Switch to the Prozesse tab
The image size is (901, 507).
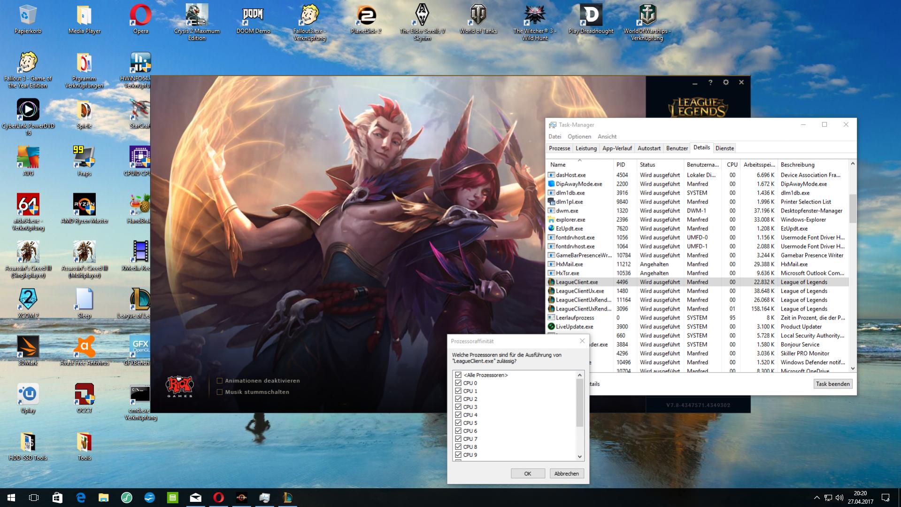(x=559, y=148)
